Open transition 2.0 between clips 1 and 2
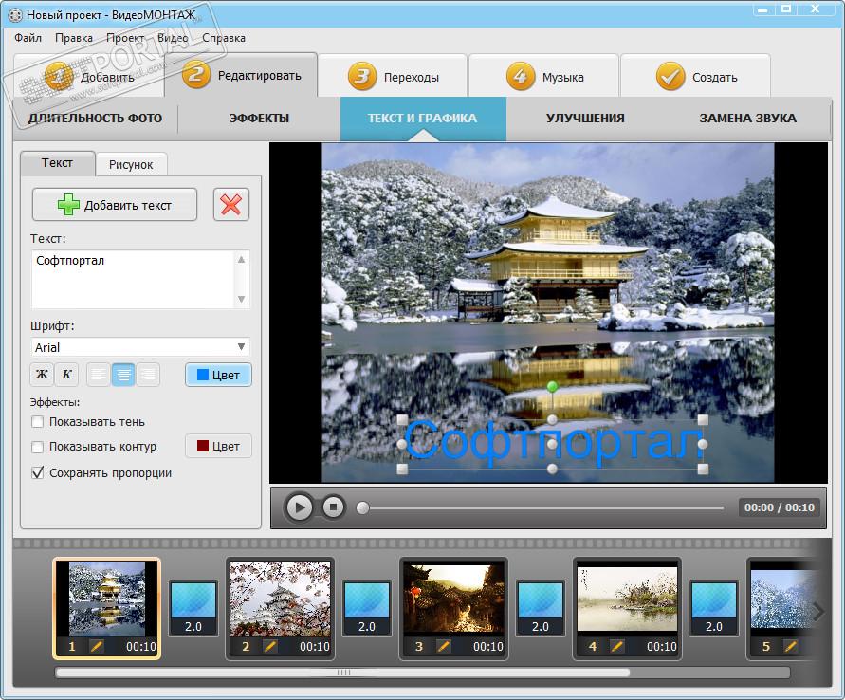The width and height of the screenshot is (845, 700). pyautogui.click(x=193, y=608)
